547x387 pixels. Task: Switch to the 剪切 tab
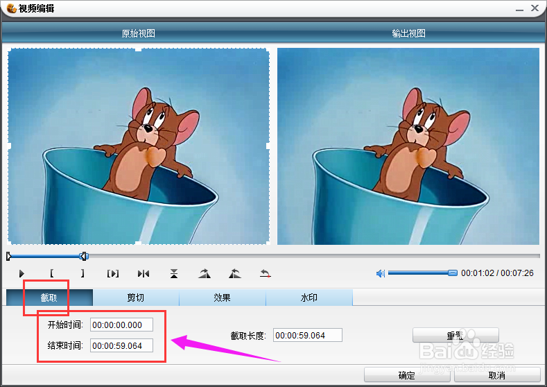pos(136,298)
